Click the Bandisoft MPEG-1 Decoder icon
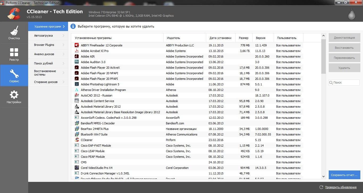The width and height of the screenshot is (363, 193). [x=77, y=123]
